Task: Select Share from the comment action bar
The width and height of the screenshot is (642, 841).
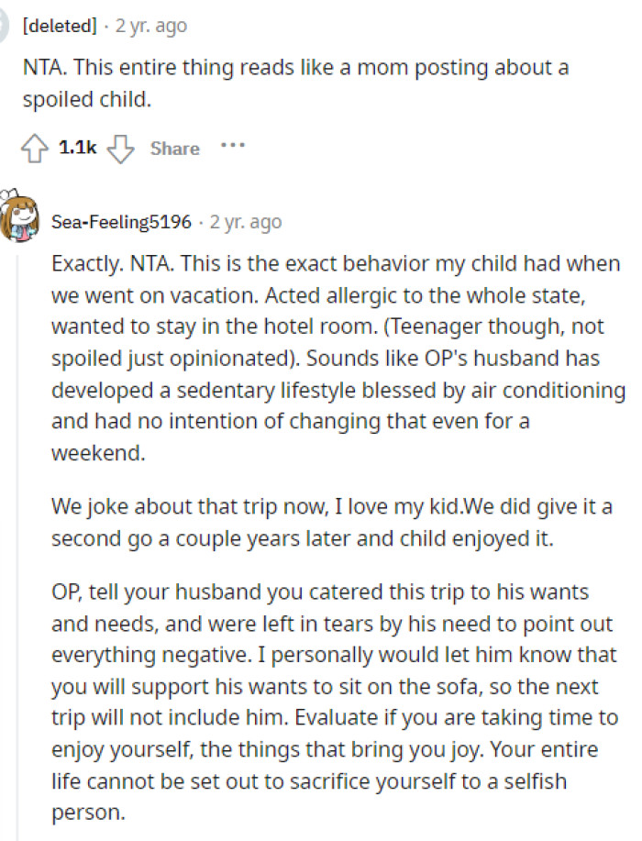Action: point(175,148)
